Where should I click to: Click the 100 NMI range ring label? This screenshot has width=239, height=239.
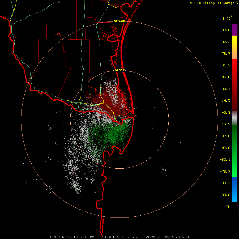pyautogui.click(x=119, y=21)
